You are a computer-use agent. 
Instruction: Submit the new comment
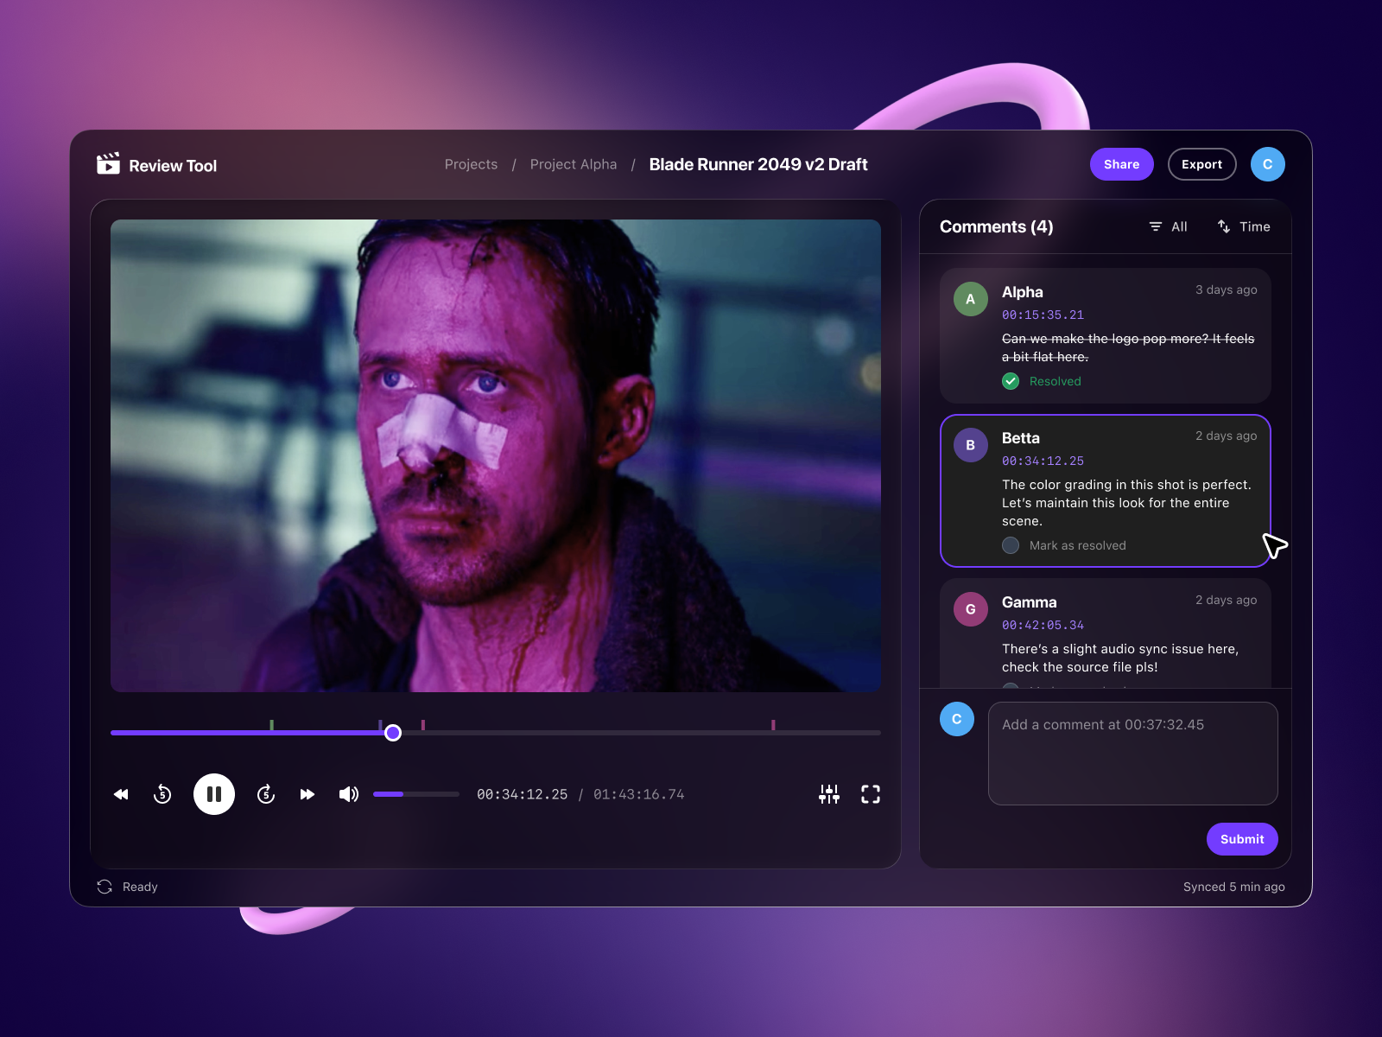[1241, 838]
